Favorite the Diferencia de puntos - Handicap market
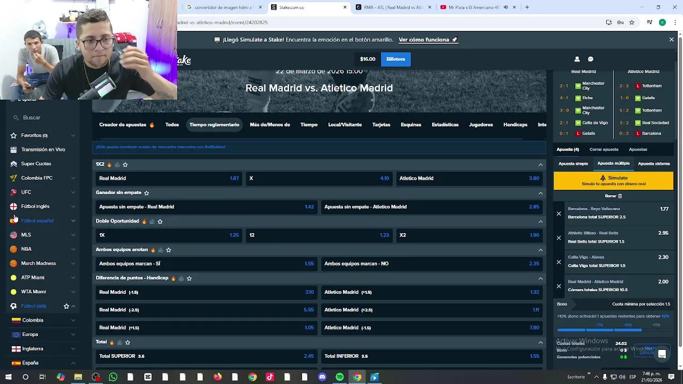 [x=189, y=278]
